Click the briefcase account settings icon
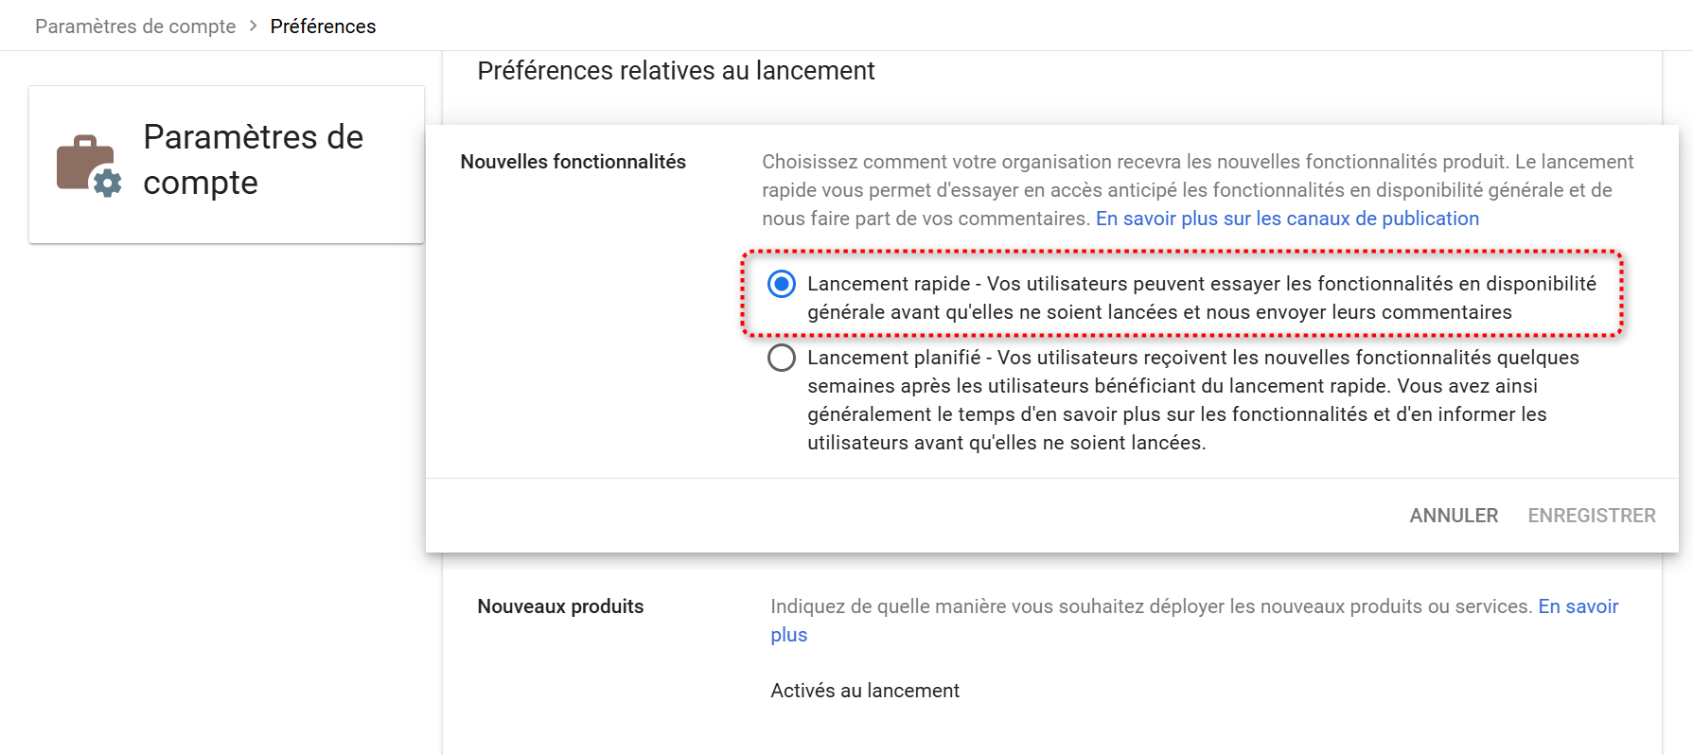1693x755 pixels. click(x=89, y=166)
